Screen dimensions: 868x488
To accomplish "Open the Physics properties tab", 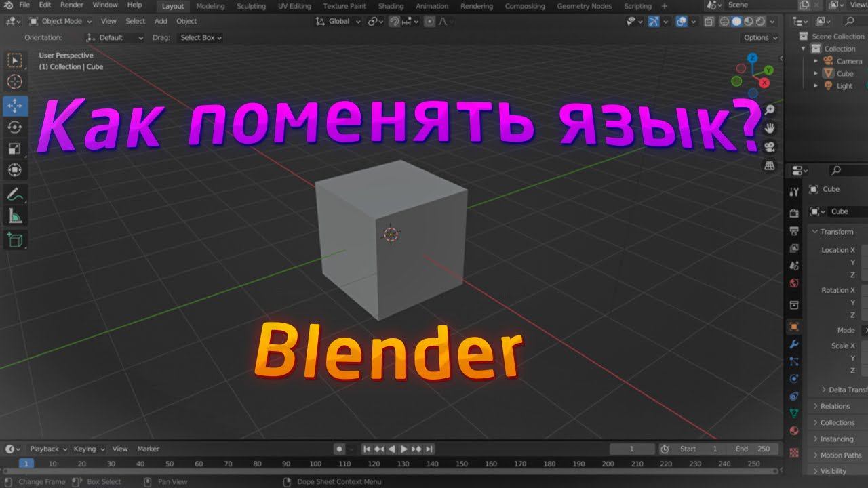I will (x=794, y=378).
